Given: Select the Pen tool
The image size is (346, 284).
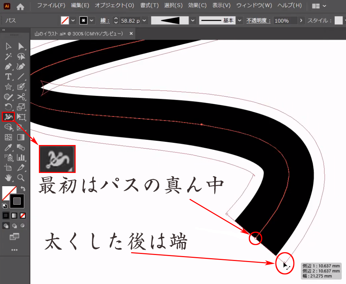Looking at the screenshot, I should click(8, 66).
